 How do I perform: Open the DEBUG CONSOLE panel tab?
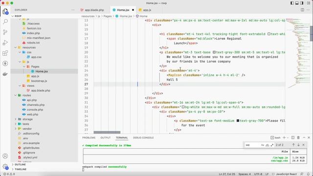coord(143,138)
